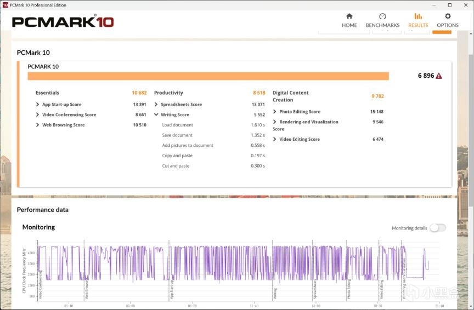This screenshot has width=474, height=310.
Task: Collapse the Writing Score row
Action: pyautogui.click(x=156, y=114)
